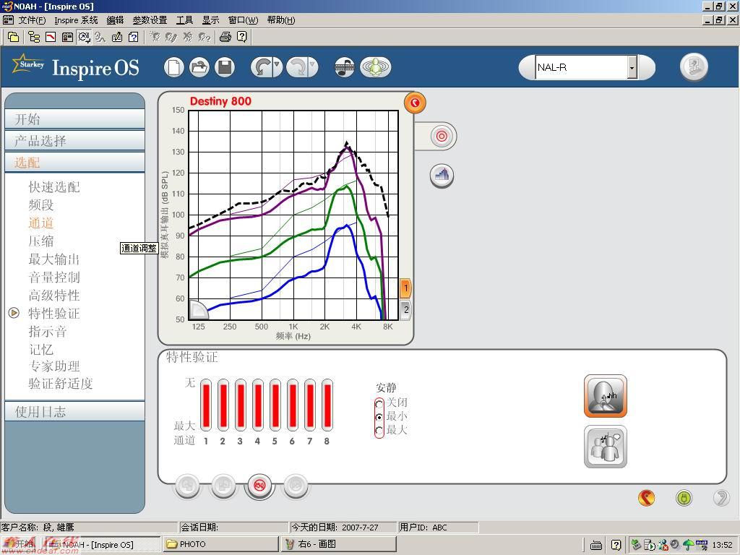The image size is (740, 555).
Task: Create a new session with the blank page icon
Action: pos(173,67)
